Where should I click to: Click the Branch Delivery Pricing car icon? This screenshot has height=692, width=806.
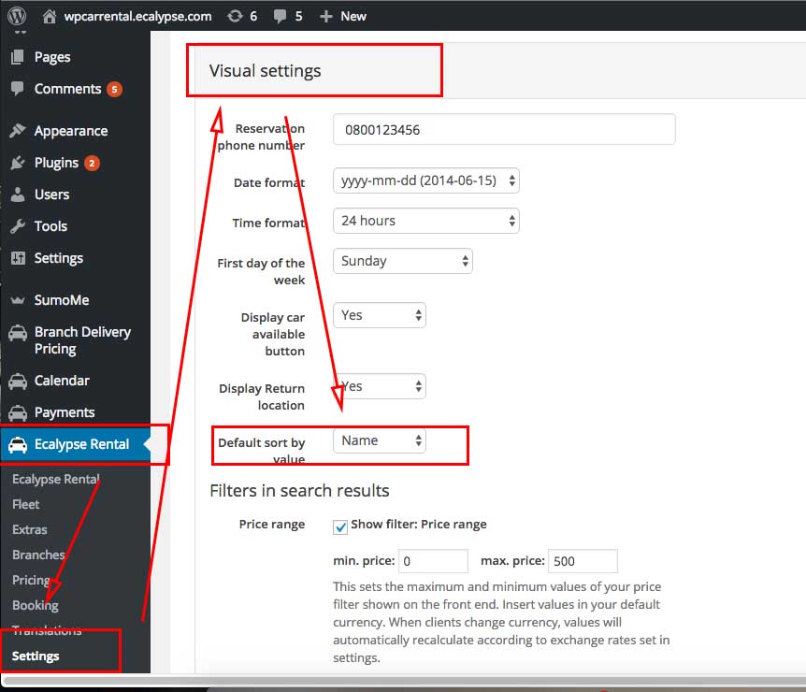18,333
